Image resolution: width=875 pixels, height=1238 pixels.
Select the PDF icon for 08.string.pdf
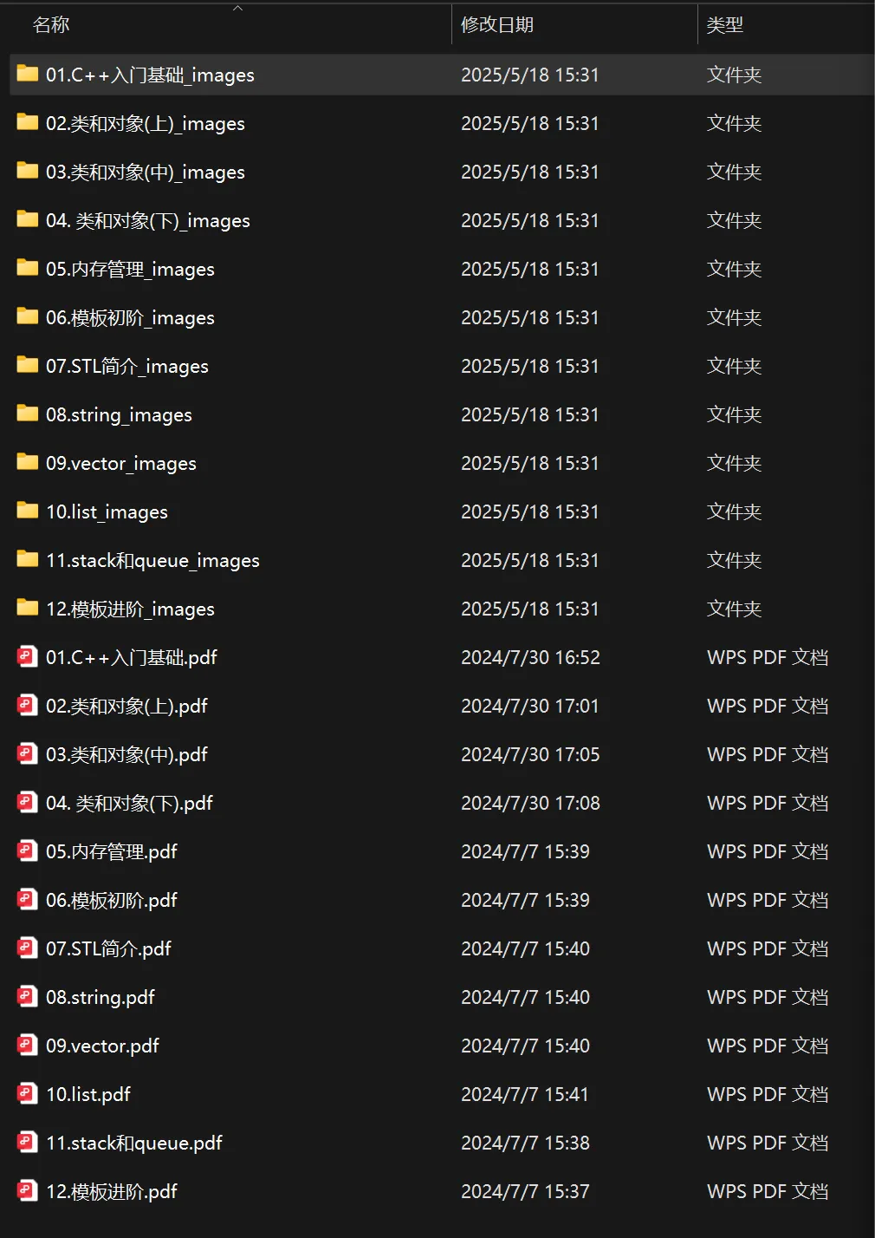[28, 996]
